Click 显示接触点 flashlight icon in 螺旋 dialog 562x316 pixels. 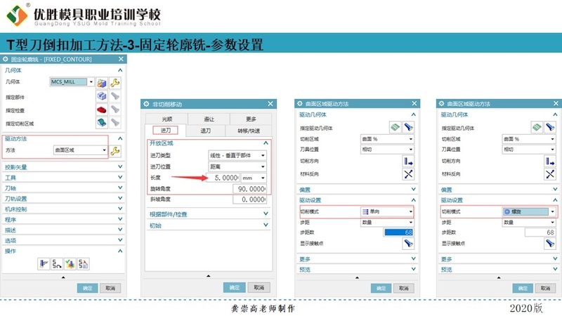pos(550,244)
